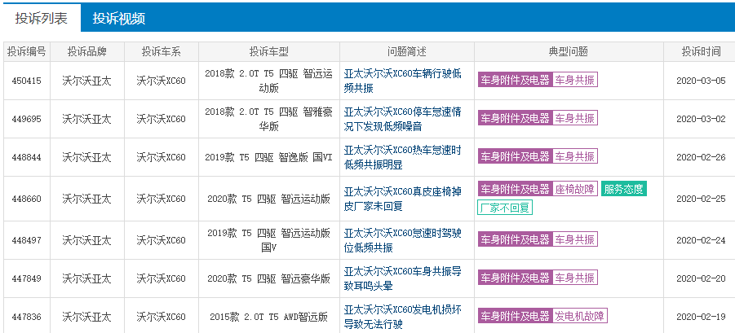Click 沃尔沃亚太 brand in row 450415
The image size is (735, 333).
click(87, 81)
